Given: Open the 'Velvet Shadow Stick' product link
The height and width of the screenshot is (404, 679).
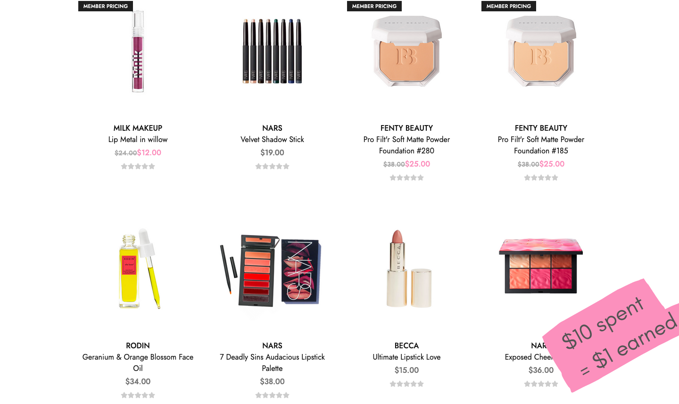Looking at the screenshot, I should (x=272, y=139).
